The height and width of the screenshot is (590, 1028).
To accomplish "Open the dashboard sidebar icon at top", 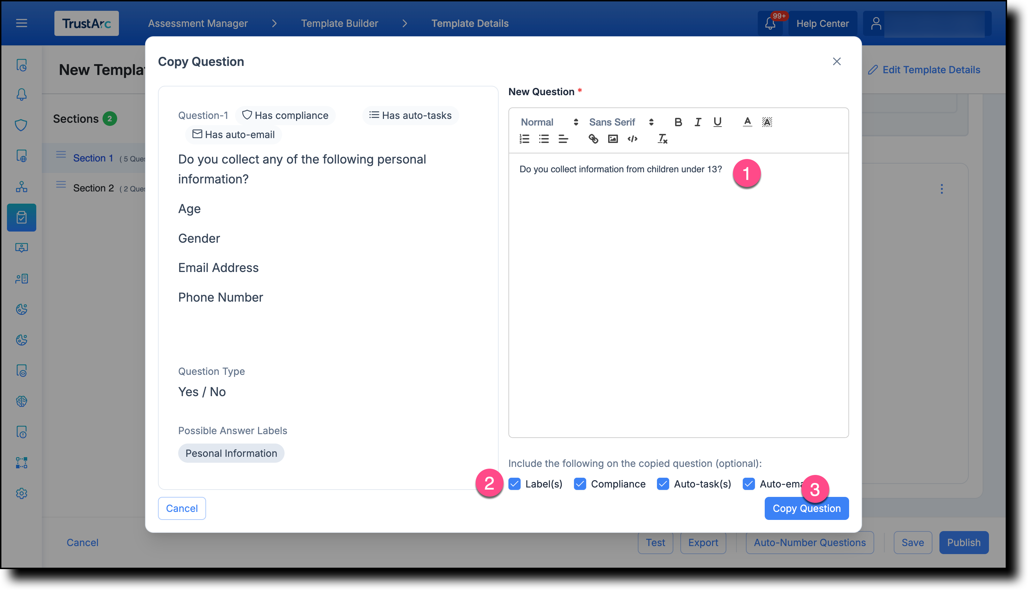I will [x=22, y=65].
